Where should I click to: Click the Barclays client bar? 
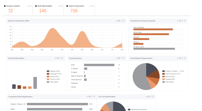141,39
